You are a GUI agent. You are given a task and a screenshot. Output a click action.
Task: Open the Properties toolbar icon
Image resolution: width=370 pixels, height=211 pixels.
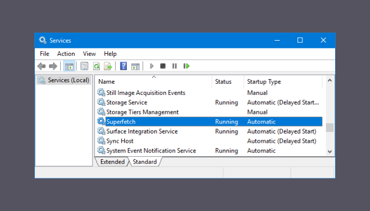pos(84,66)
